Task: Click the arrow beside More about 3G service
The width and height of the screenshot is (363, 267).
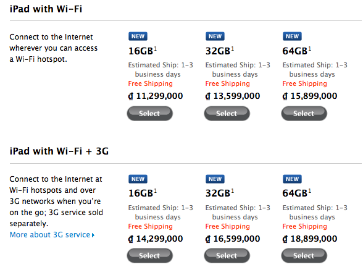Action: [93, 235]
